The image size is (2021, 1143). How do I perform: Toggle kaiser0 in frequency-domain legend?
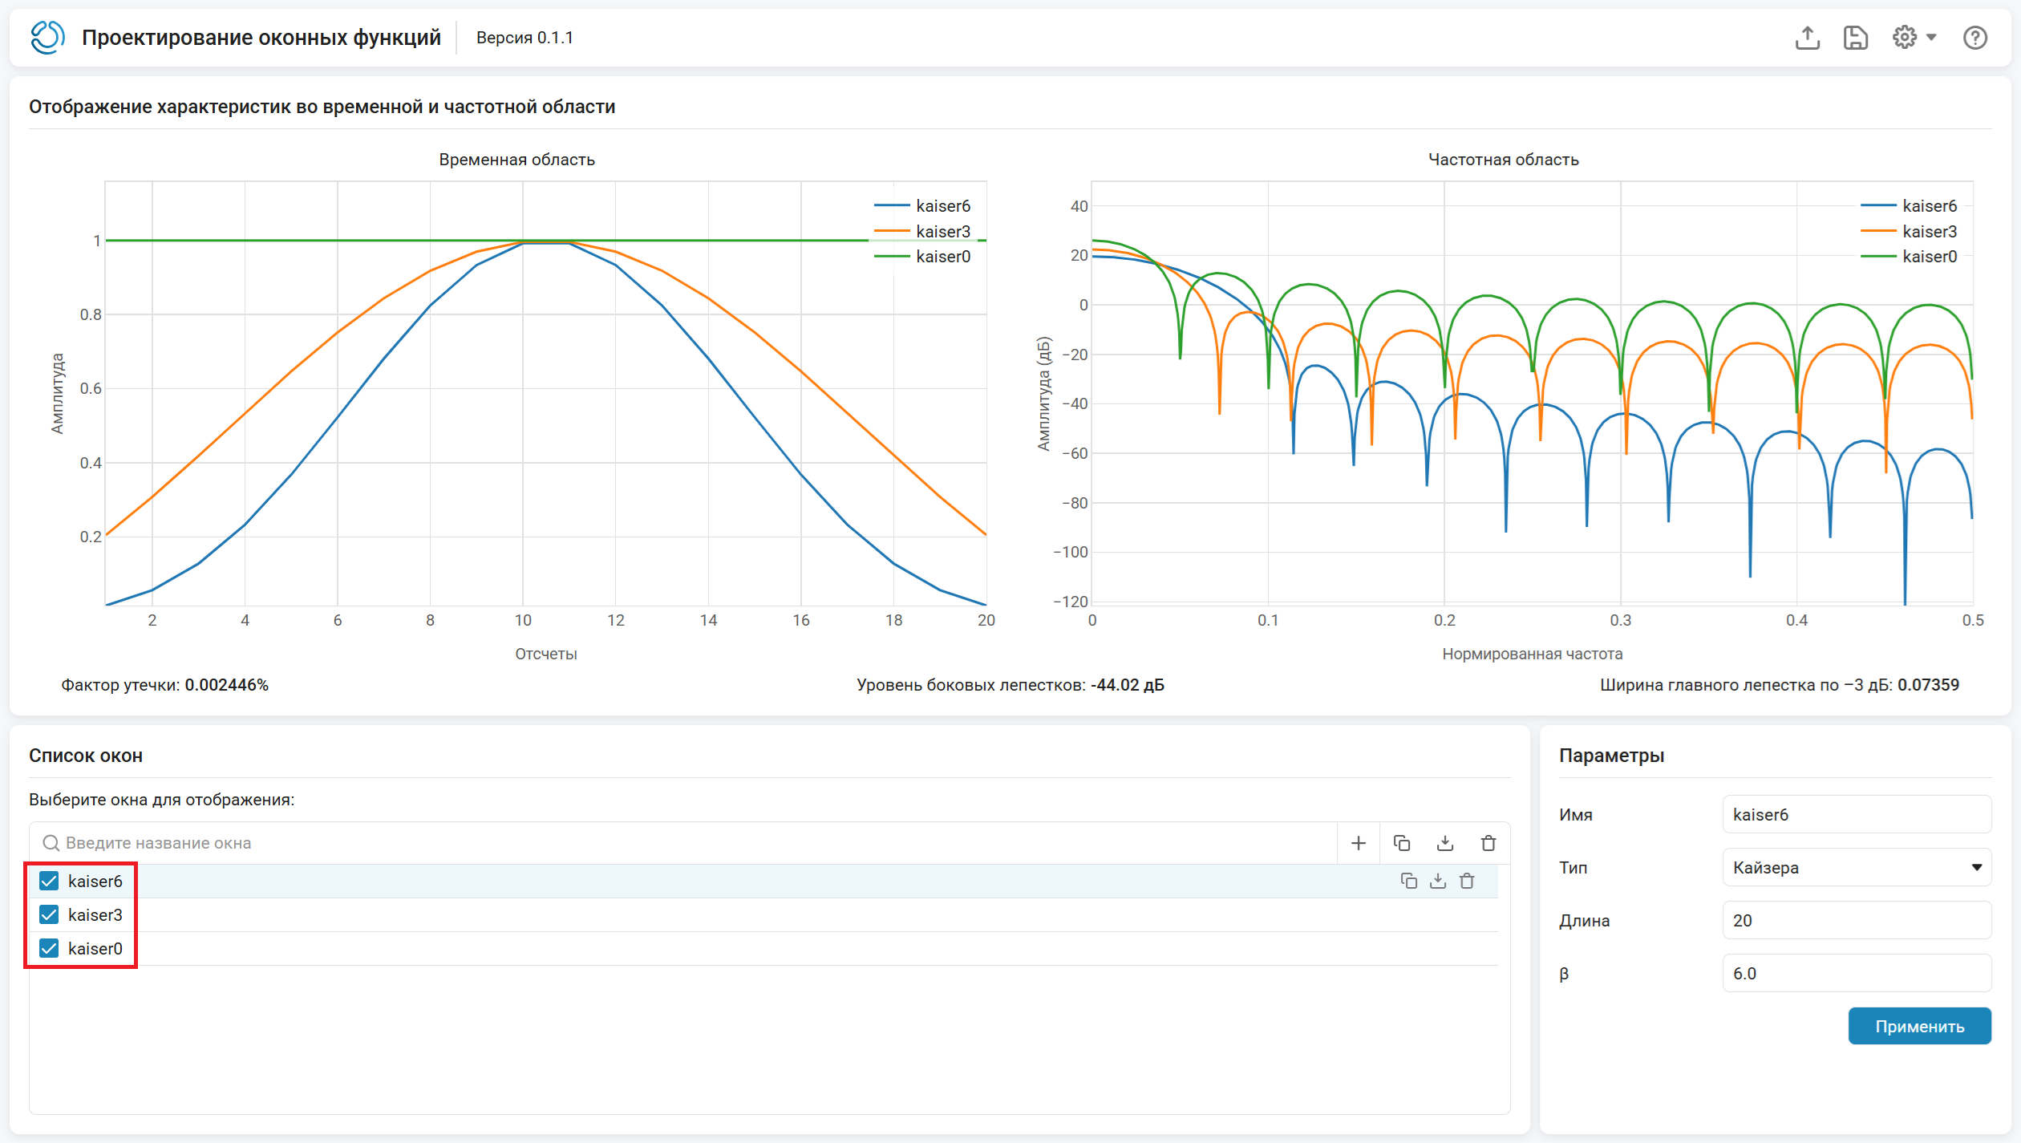tap(1910, 256)
